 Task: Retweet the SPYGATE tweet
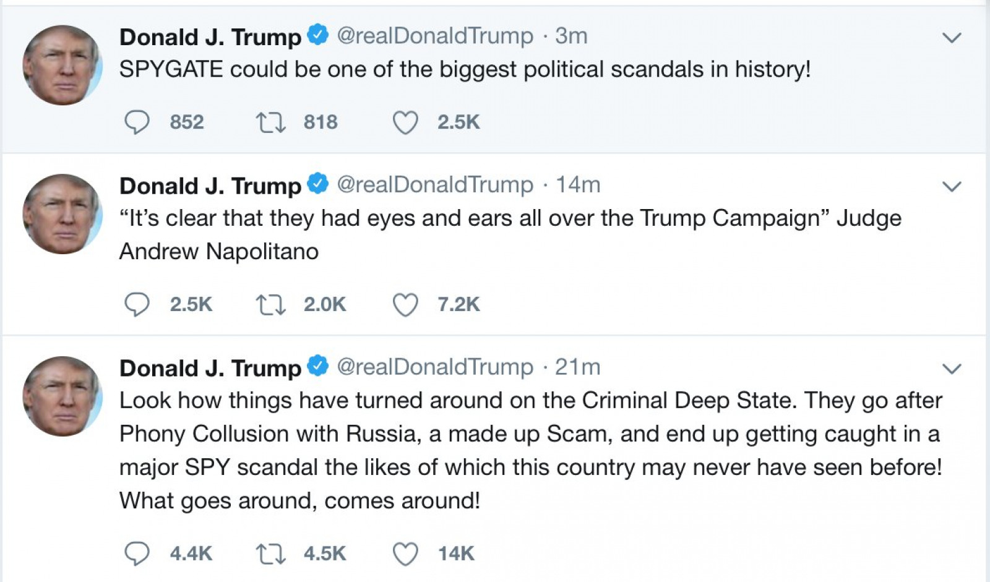[x=271, y=122]
